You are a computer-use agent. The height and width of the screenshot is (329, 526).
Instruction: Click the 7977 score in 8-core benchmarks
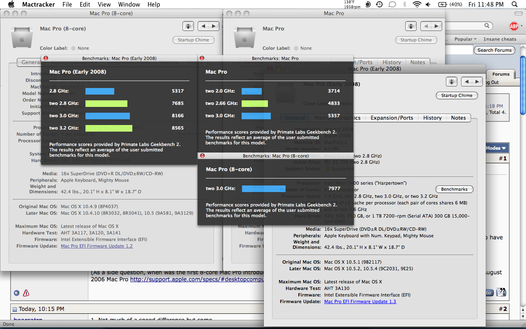pyautogui.click(x=334, y=188)
